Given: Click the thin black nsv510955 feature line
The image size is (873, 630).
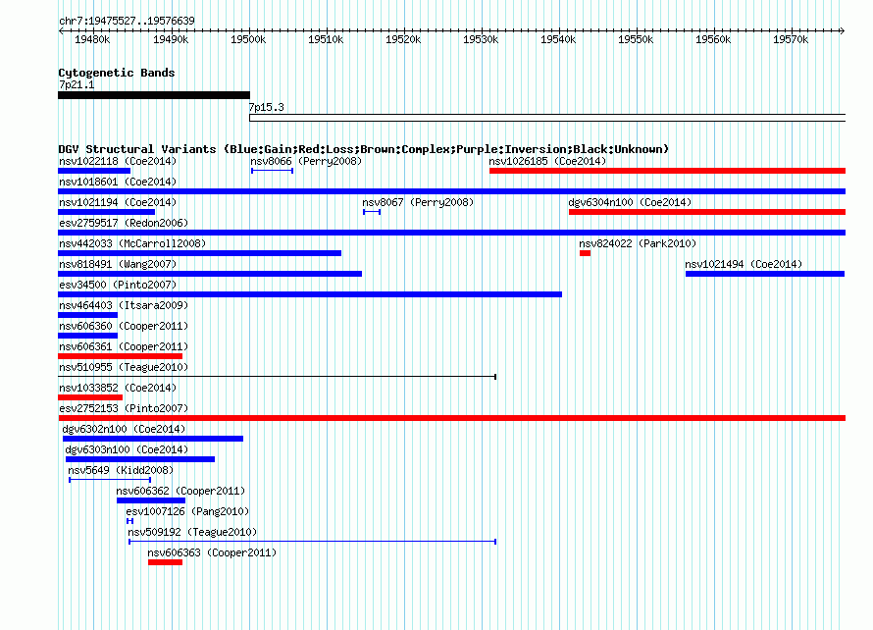Looking at the screenshot, I should (x=277, y=377).
